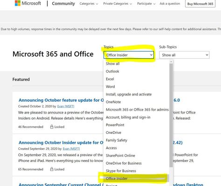The image size is (221, 186).
Task: Select SharePoint Online topic
Action: [x=136, y=155]
